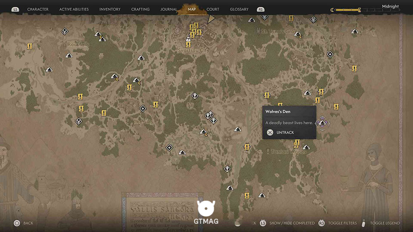Select the yellow quest marker left of Rockfalls
The height and width of the screenshot is (232, 413).
click(29, 47)
